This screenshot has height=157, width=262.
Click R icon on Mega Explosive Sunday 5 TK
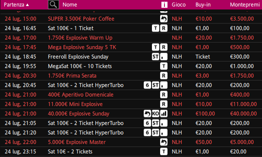pyautogui.click(x=164, y=47)
